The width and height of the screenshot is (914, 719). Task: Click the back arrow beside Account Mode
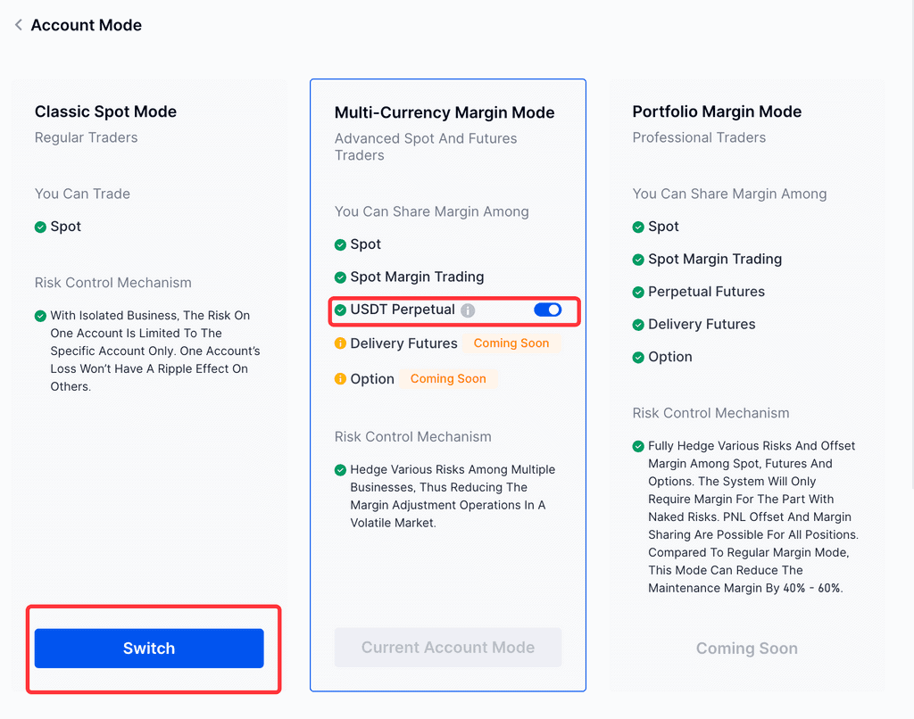tap(18, 25)
